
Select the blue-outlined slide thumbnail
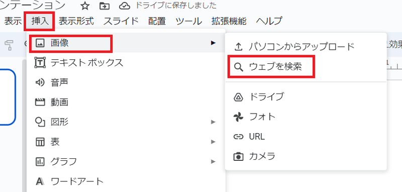pos(8,97)
